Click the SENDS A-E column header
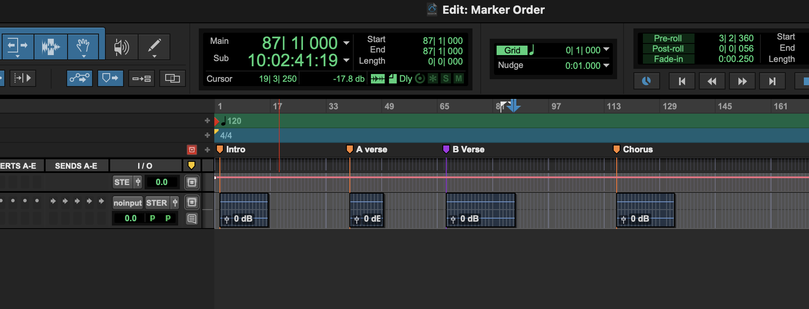This screenshot has width=809, height=309. coord(76,166)
